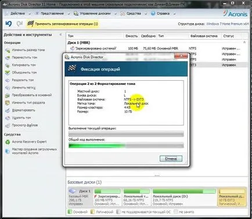Click Отмена button in the dialog
This screenshot has height=219, width=252.
[x=171, y=159]
